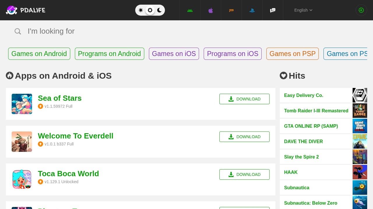This screenshot has height=209, width=373.
Task: Open the Sea of Stars title link
Action: coord(60,98)
